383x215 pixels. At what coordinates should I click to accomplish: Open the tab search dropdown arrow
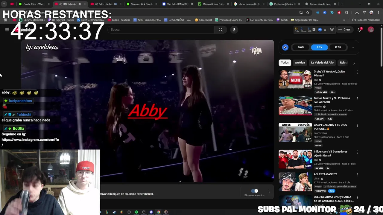[4, 4]
